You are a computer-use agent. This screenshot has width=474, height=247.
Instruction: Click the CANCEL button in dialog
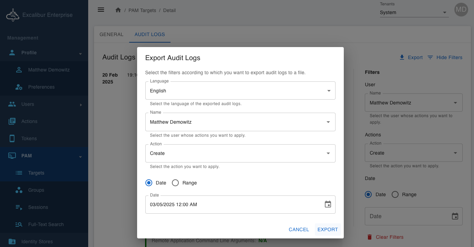[299, 229]
